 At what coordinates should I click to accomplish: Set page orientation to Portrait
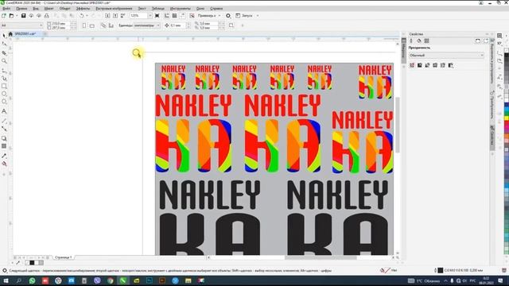(x=84, y=25)
